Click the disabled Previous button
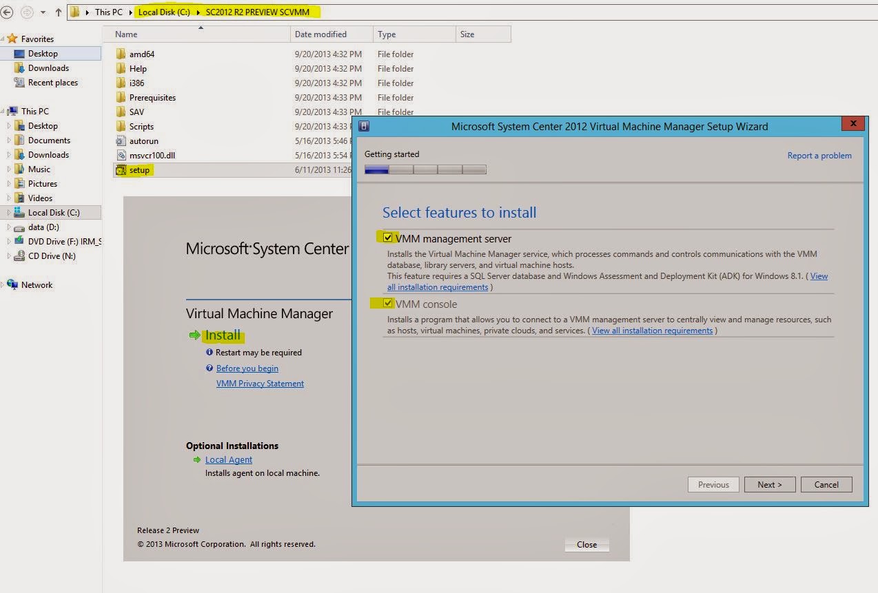 tap(713, 484)
